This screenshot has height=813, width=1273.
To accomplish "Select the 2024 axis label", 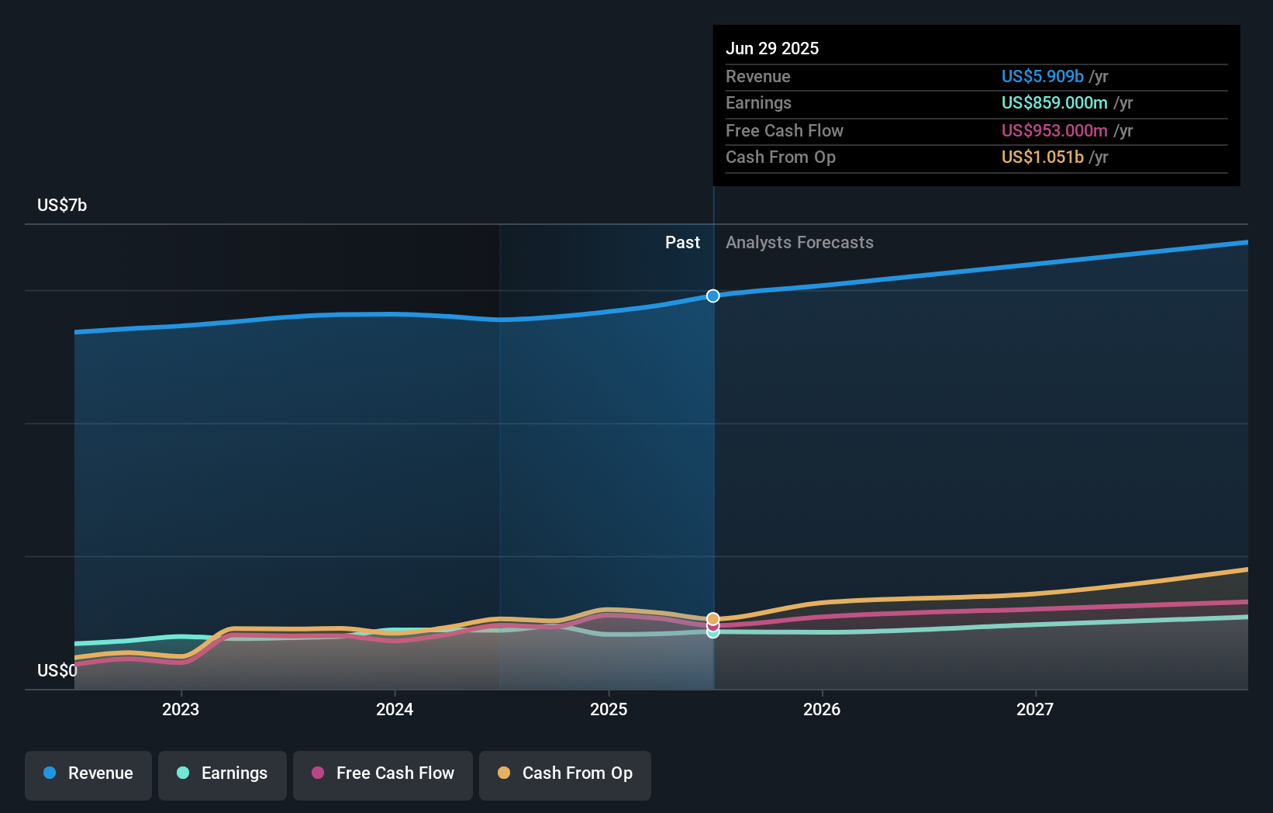I will 395,709.
